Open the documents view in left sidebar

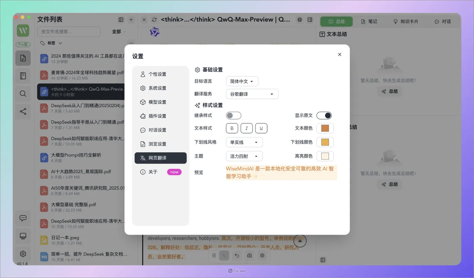click(23, 58)
